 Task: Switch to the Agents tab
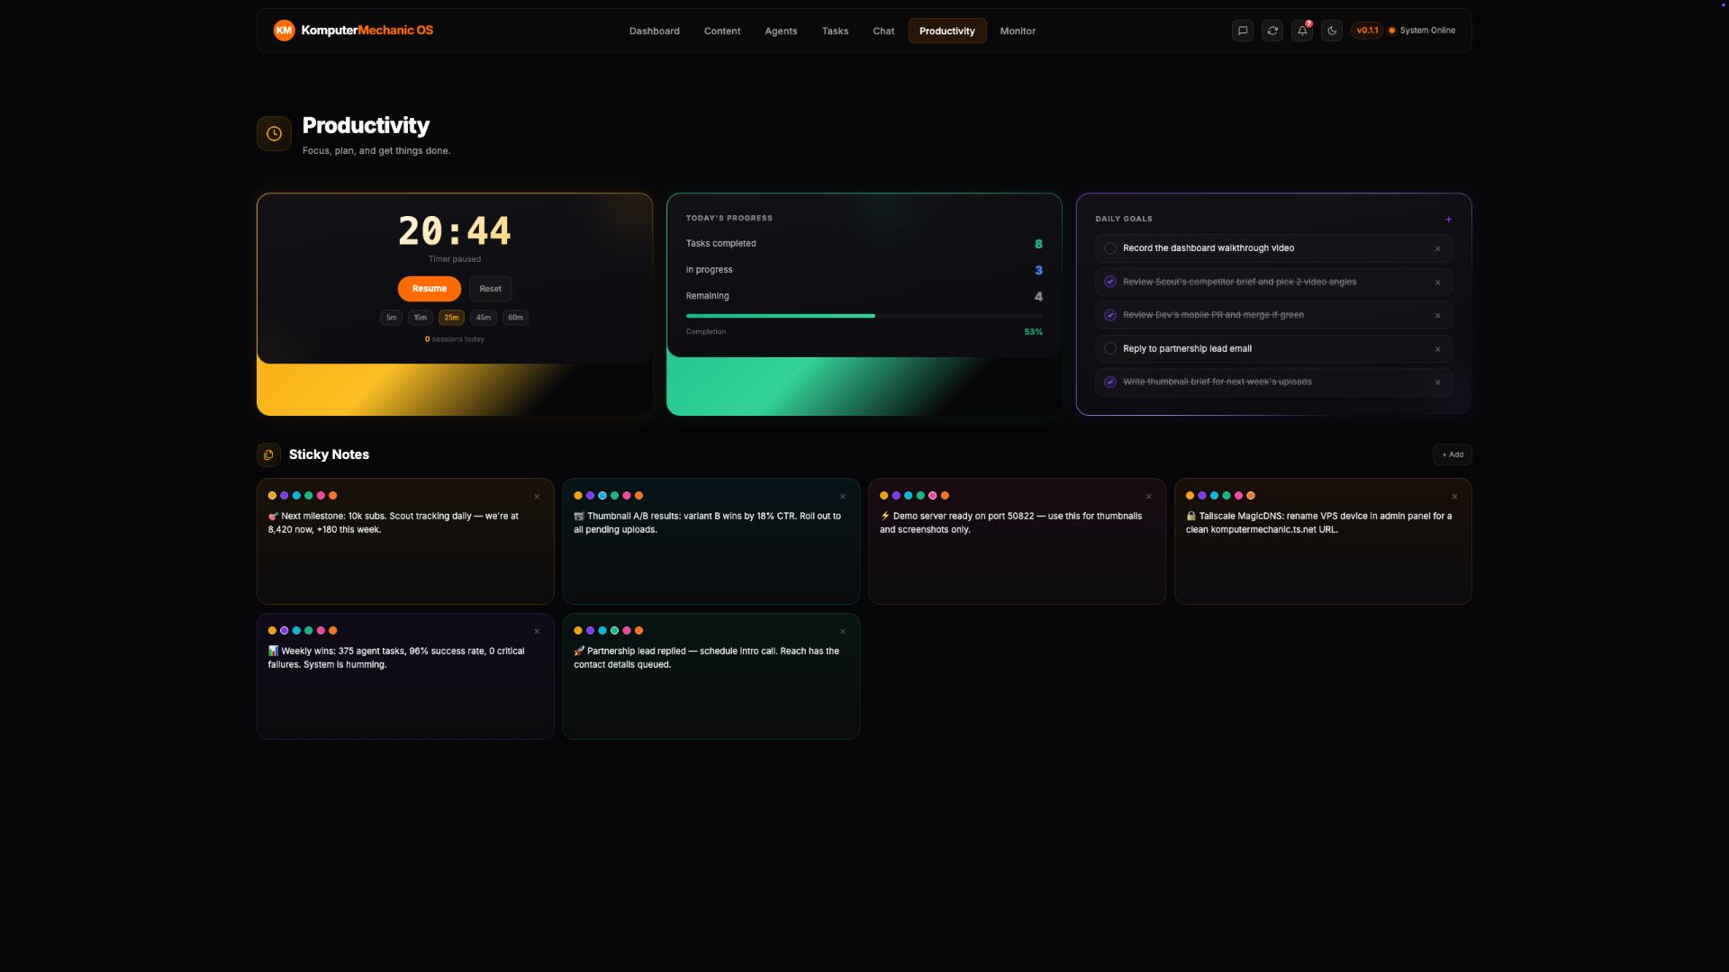(781, 31)
